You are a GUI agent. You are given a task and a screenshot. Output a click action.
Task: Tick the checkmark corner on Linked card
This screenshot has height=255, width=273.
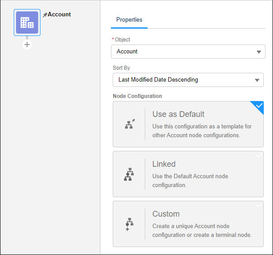pyautogui.click(x=259, y=156)
